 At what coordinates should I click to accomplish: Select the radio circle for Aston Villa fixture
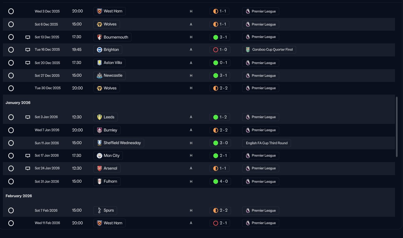coord(11,63)
